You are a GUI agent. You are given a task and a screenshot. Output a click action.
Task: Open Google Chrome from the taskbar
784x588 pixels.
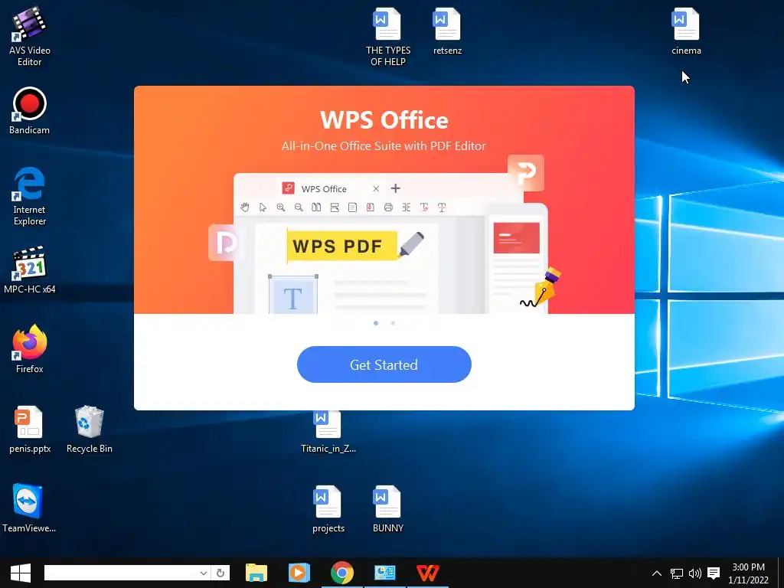click(x=342, y=573)
